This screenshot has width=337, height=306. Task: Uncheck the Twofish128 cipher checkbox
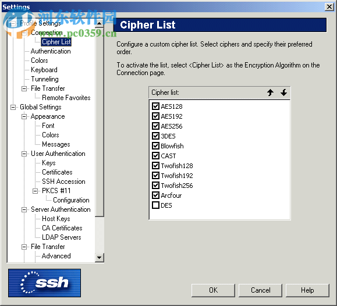(155, 165)
